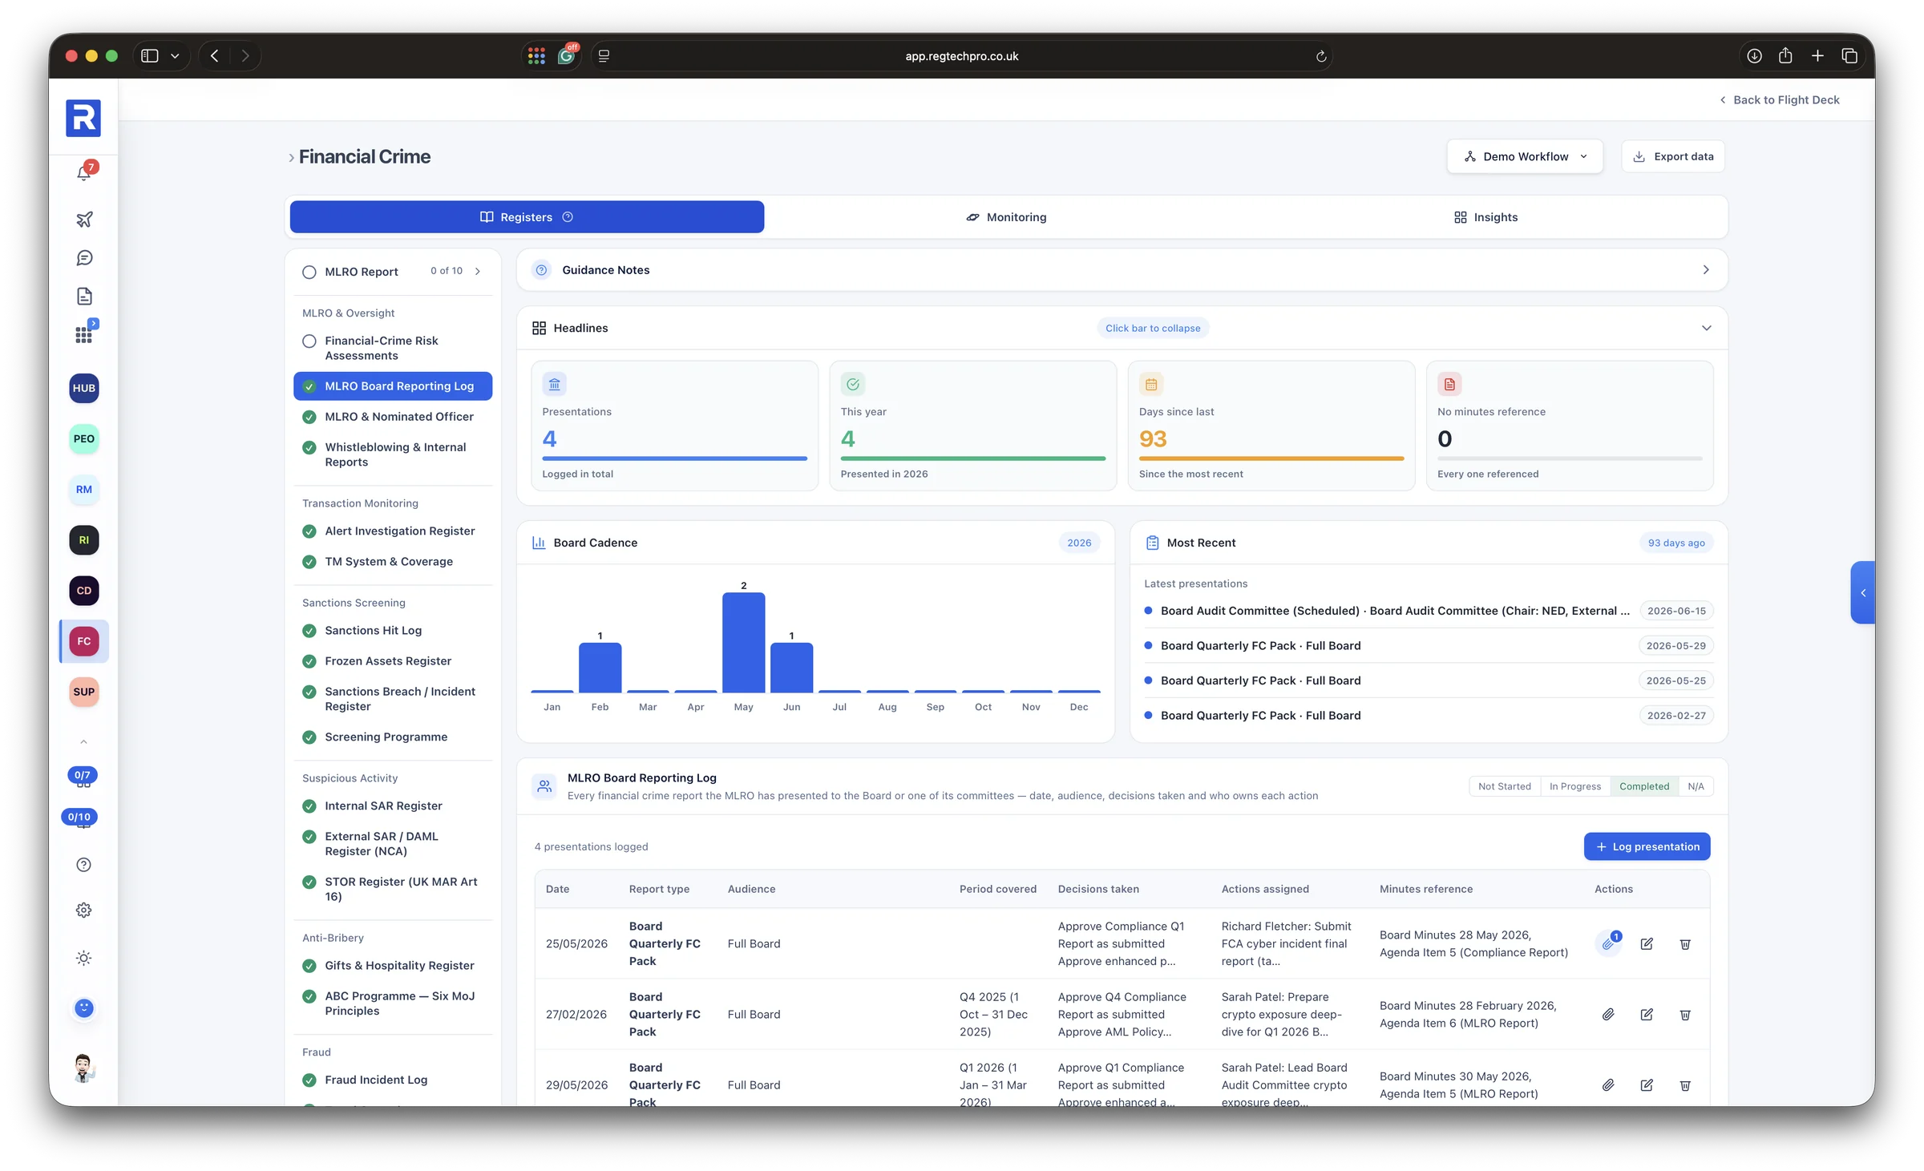Collapse the Headlines section chevron
Screen dimensions: 1924x1171
tap(1706, 328)
